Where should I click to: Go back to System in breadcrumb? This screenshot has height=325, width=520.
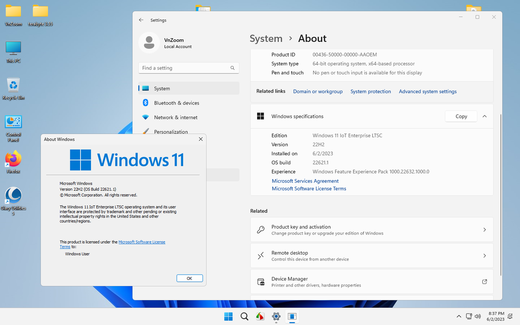[x=266, y=39]
